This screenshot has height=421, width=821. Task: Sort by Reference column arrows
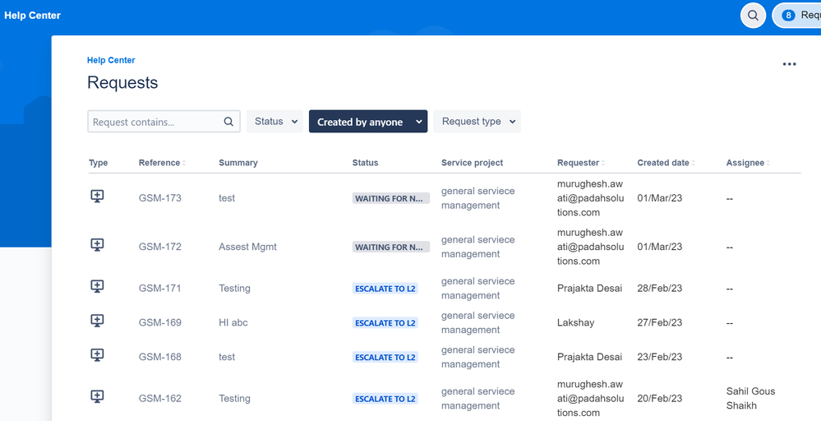(x=184, y=164)
